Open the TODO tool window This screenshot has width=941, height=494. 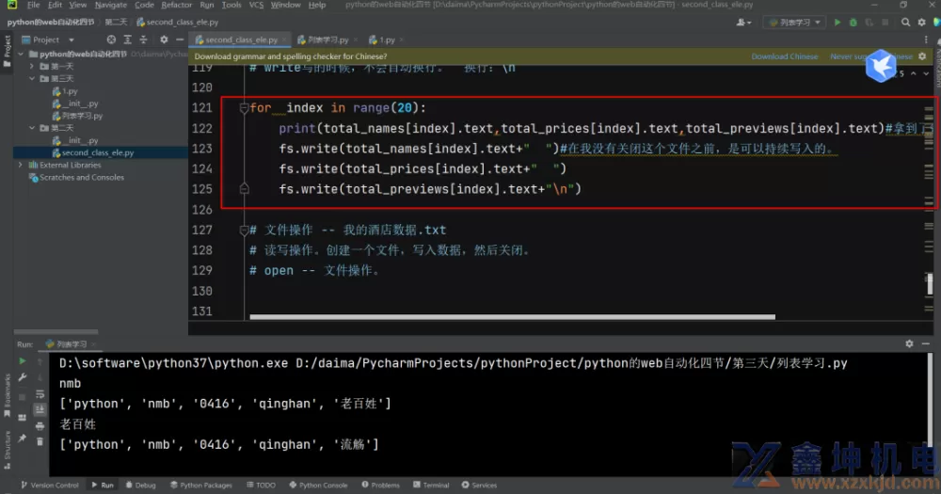(x=261, y=485)
